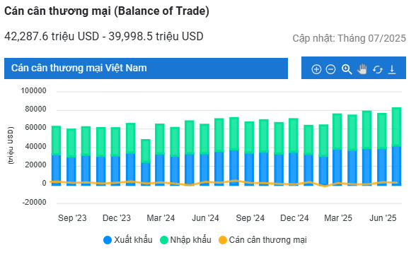Reset the chart zoom with refresh icon

coord(378,70)
